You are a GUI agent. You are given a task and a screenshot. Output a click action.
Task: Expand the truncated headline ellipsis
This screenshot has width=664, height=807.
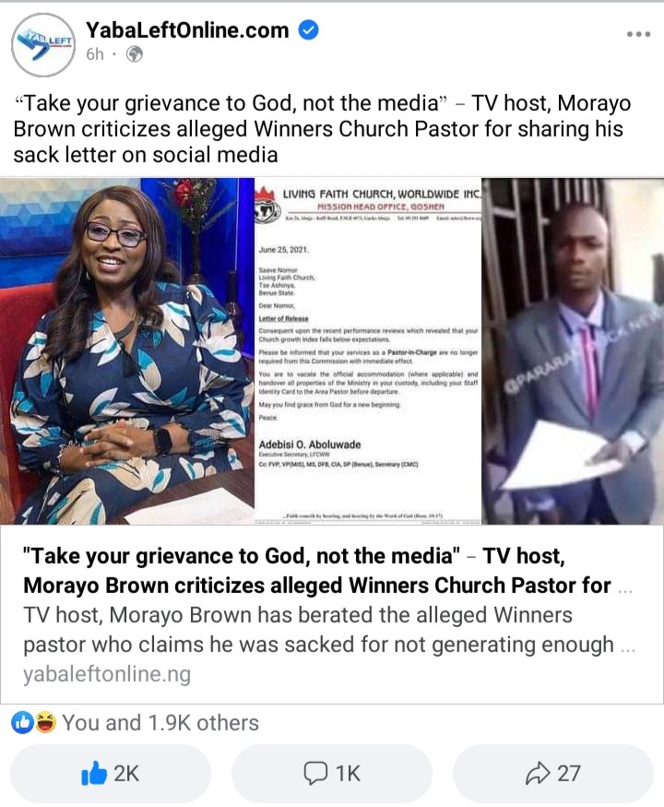(625, 589)
